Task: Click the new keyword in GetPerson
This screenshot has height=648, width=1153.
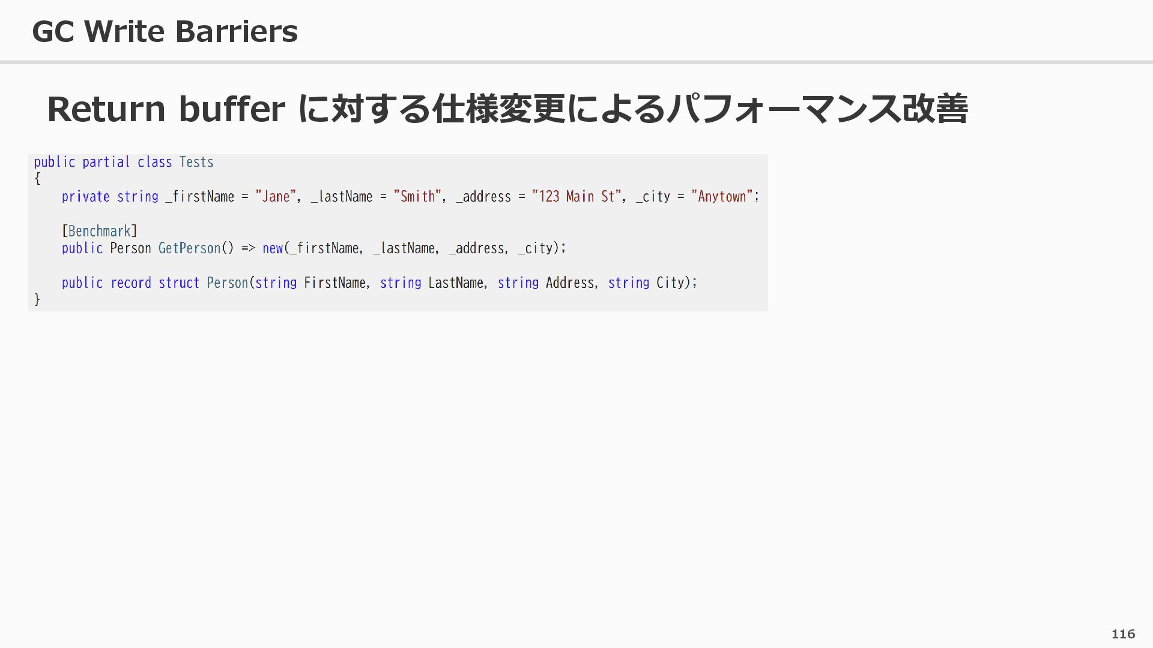Action: pyautogui.click(x=273, y=248)
